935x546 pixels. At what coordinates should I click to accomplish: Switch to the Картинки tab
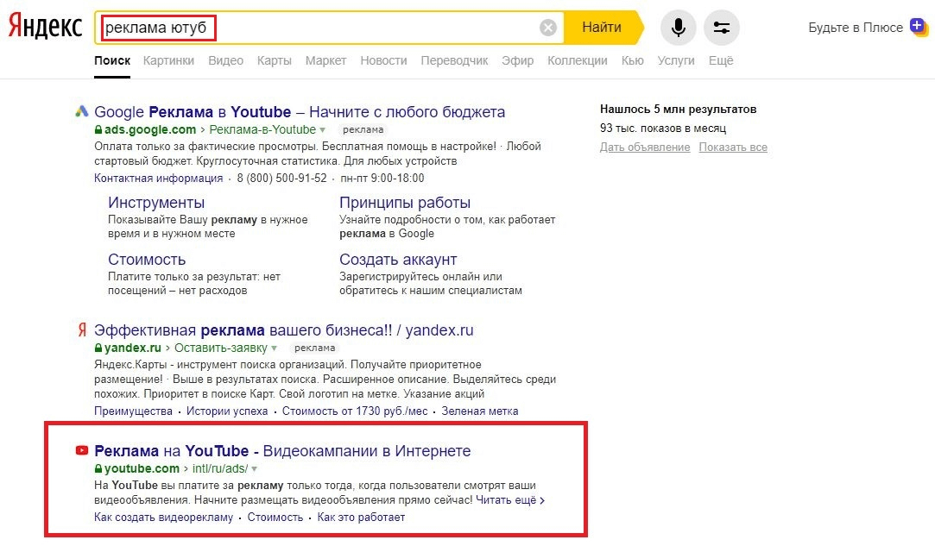(168, 60)
